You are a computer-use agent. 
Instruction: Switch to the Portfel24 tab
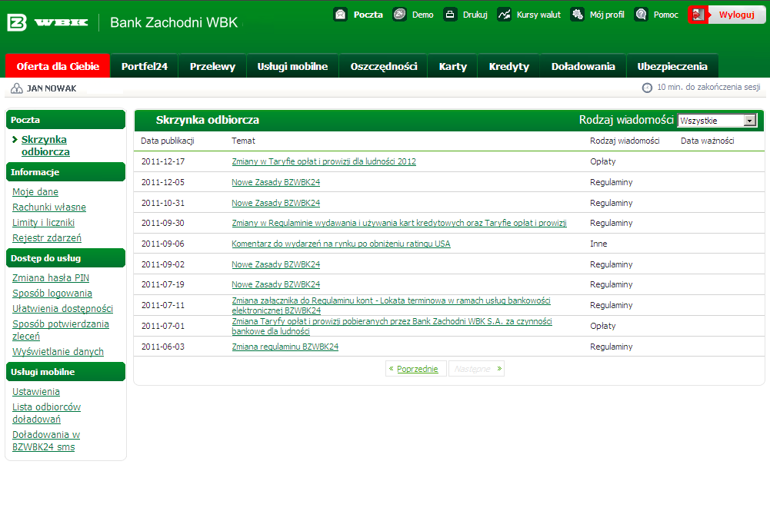(145, 66)
